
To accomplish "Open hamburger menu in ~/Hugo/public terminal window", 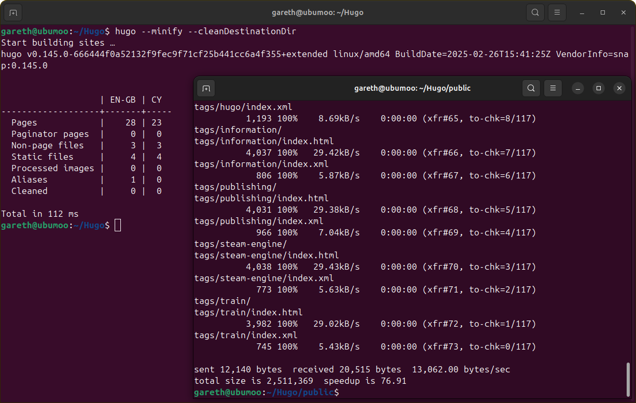I will pyautogui.click(x=553, y=88).
